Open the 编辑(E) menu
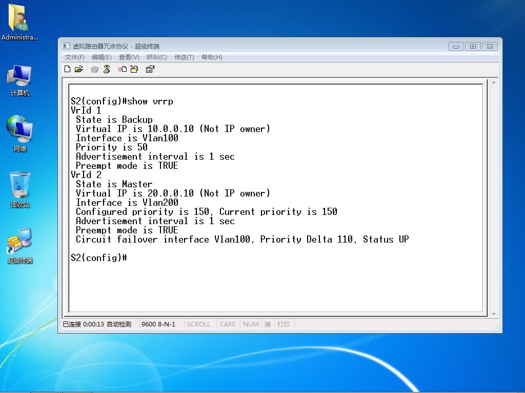 pos(102,57)
